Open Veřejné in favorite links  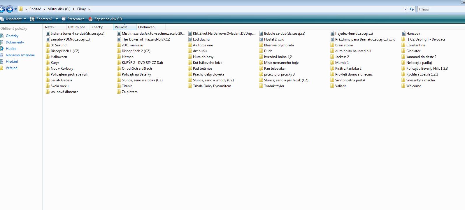12,68
